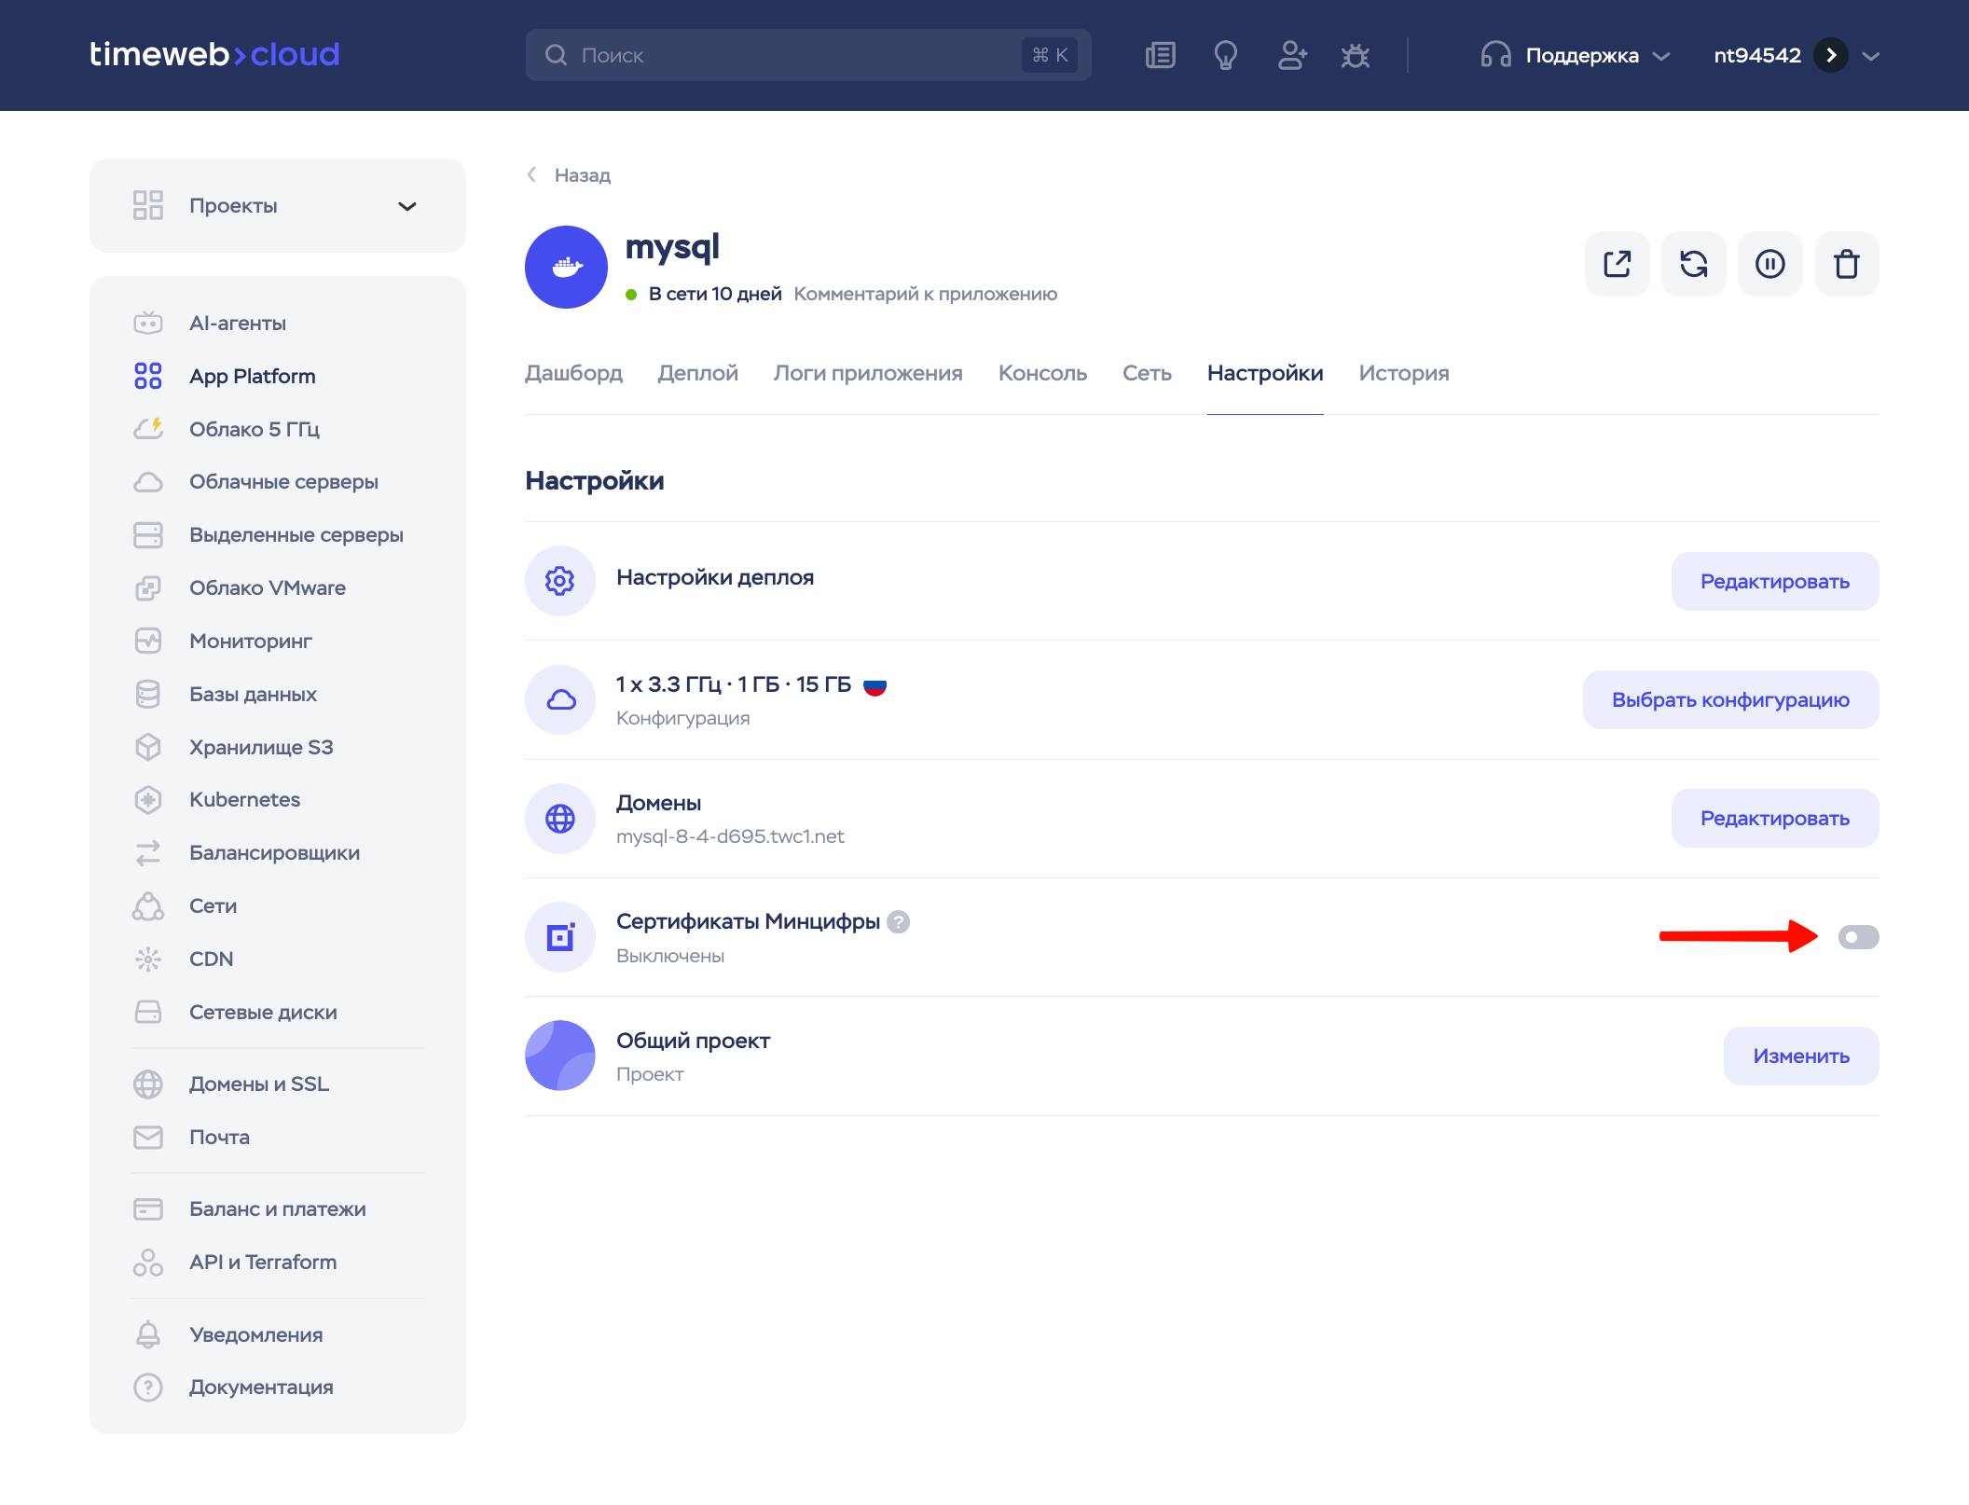
Task: Enable Сертификаты Минцифры toggle
Action: coord(1858,937)
